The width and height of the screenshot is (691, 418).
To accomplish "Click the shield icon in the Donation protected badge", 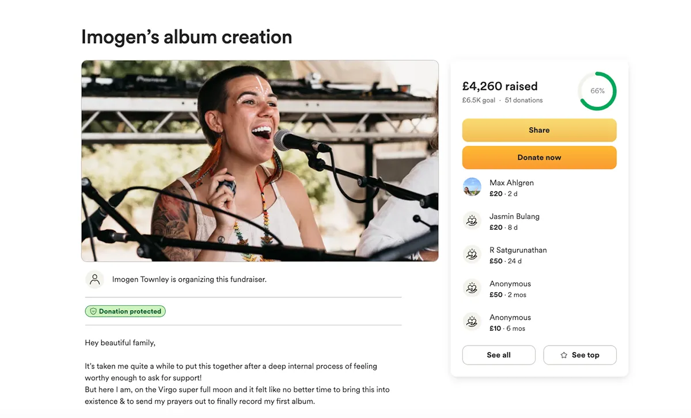I will point(93,312).
